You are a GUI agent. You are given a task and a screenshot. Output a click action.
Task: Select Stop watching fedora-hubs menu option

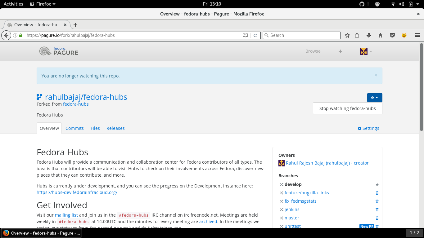coord(348,108)
